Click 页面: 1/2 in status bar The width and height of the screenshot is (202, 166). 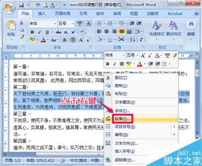(13, 160)
